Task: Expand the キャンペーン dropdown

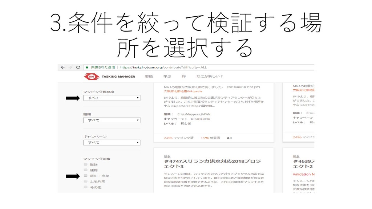Action: (x=112, y=142)
